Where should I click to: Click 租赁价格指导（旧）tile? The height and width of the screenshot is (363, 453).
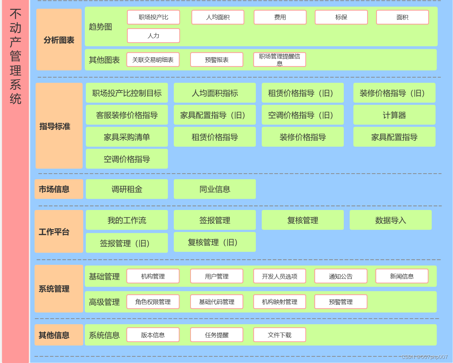pyautogui.click(x=303, y=93)
